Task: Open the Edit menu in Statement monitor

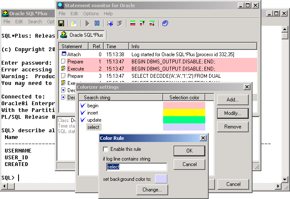Action: pyautogui.click(x=74, y=14)
